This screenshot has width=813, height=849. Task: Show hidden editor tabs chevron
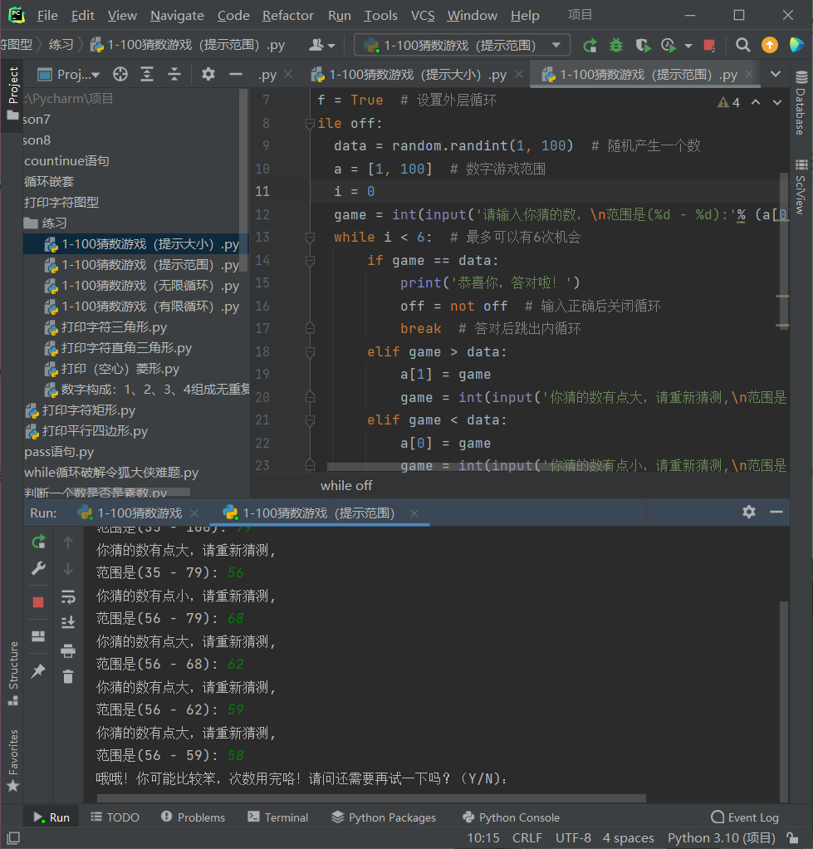pos(776,74)
